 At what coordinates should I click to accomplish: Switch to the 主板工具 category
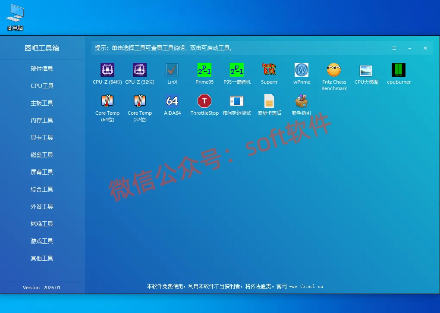42,103
